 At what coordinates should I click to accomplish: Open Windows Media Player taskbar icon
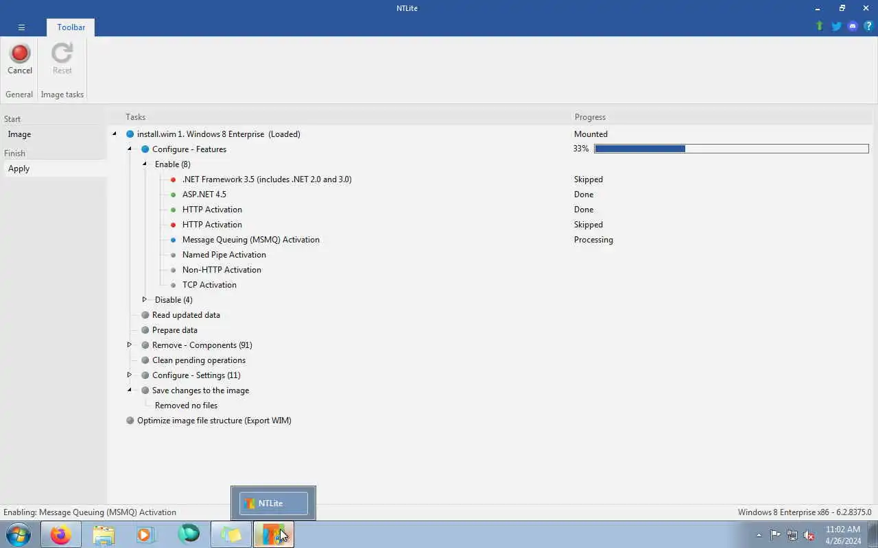coord(145,534)
